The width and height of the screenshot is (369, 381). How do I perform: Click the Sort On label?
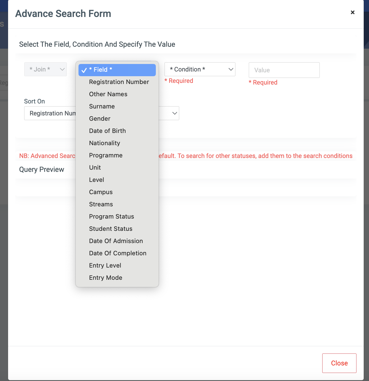[35, 101]
